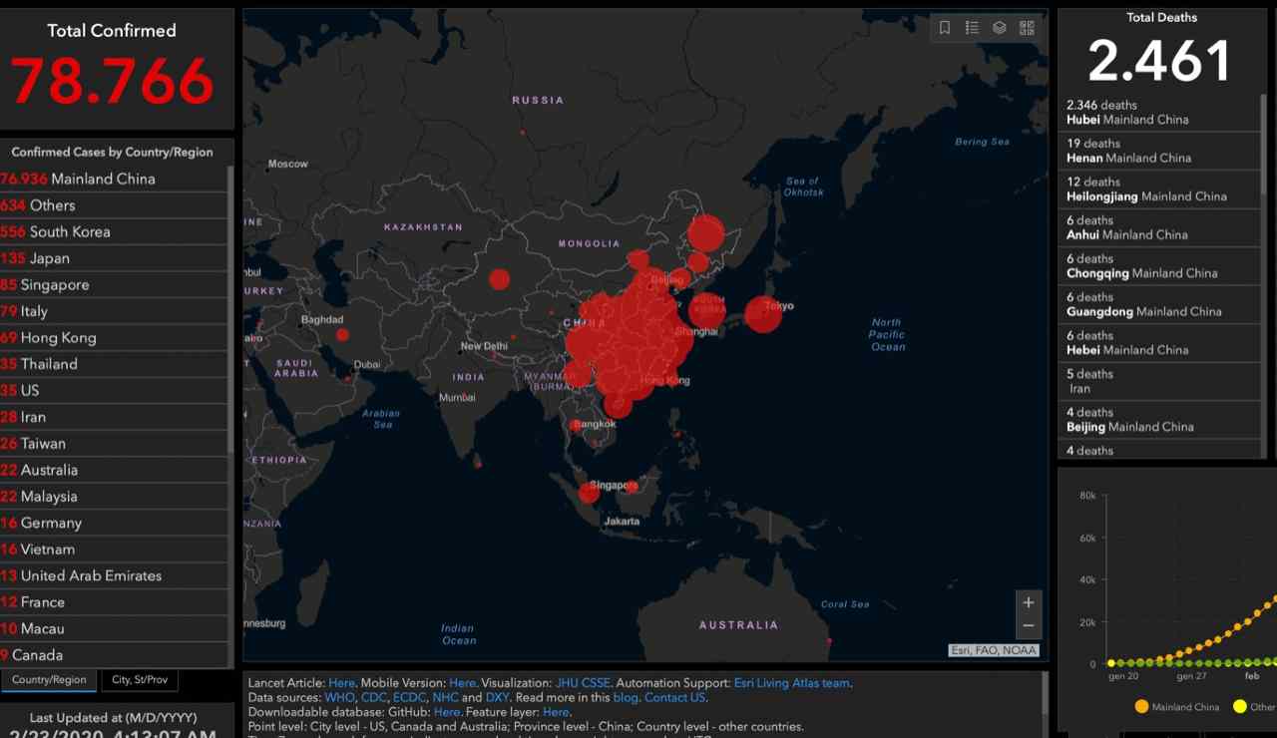
Task: Zoom in the map with plus button
Action: [x=1029, y=602]
